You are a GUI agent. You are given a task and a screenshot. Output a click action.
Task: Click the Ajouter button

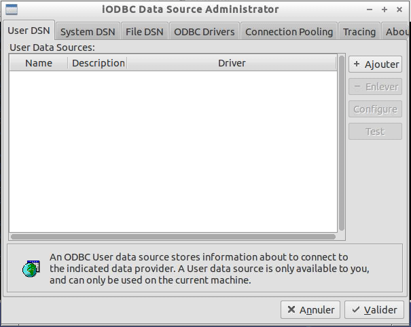click(x=375, y=64)
